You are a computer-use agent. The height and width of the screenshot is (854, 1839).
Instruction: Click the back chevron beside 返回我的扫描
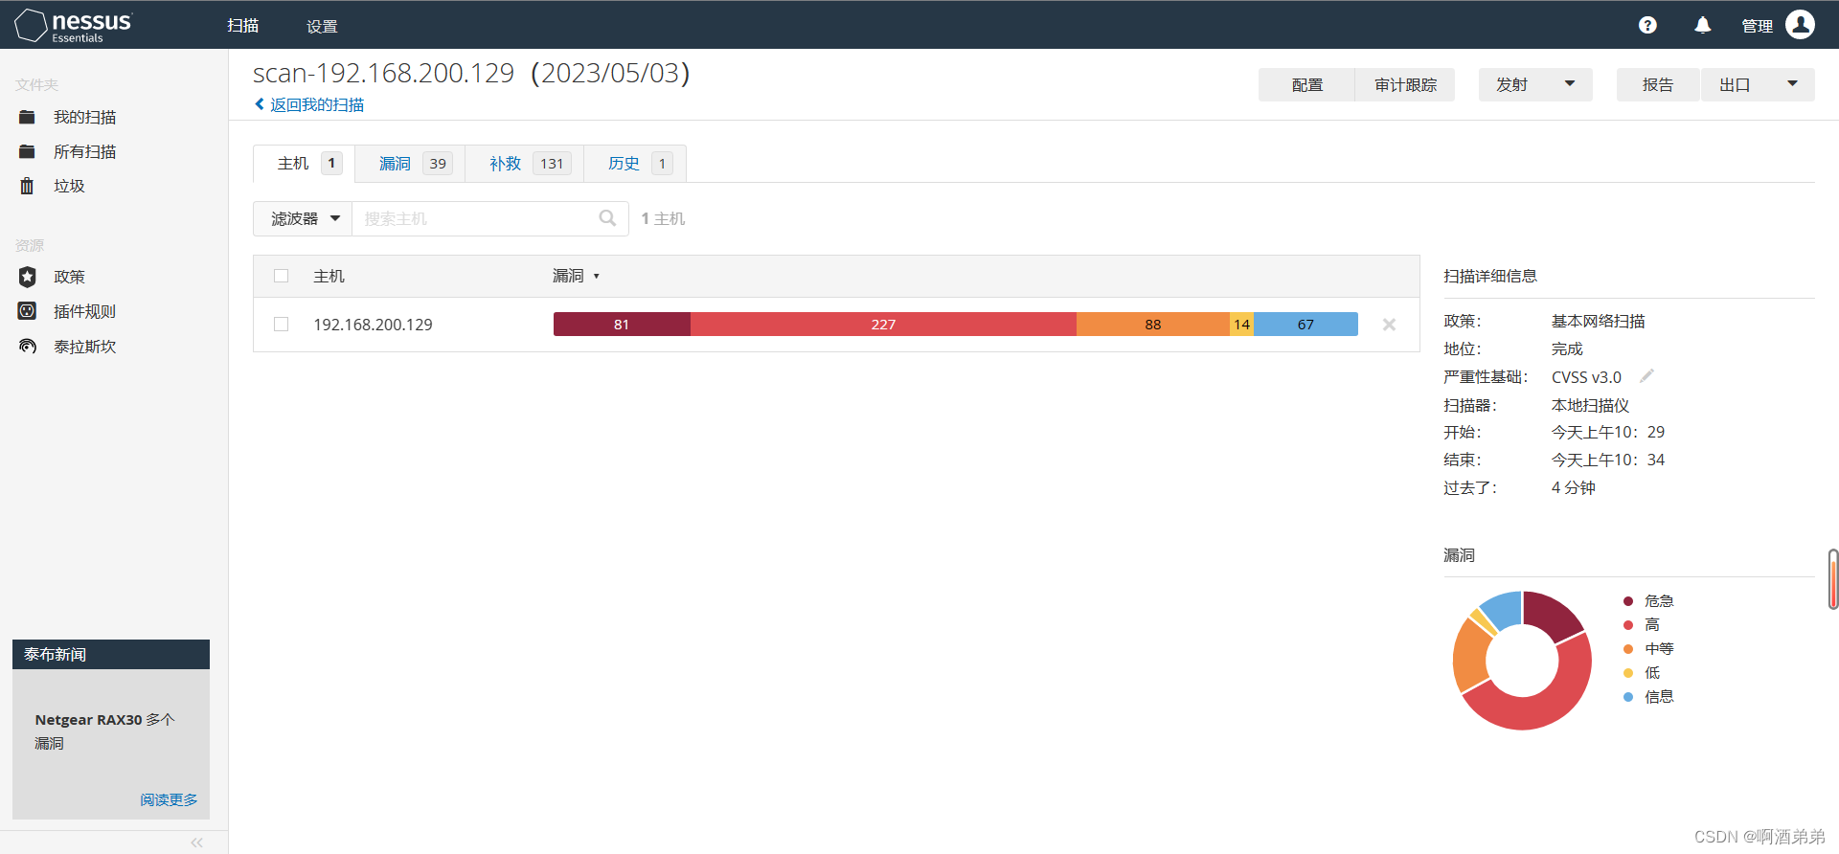[x=259, y=104]
